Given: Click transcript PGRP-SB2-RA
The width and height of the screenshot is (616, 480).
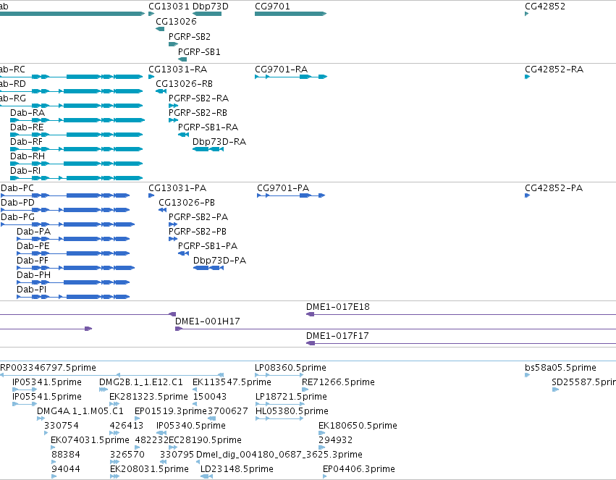Looking at the screenshot, I should click(x=198, y=98).
